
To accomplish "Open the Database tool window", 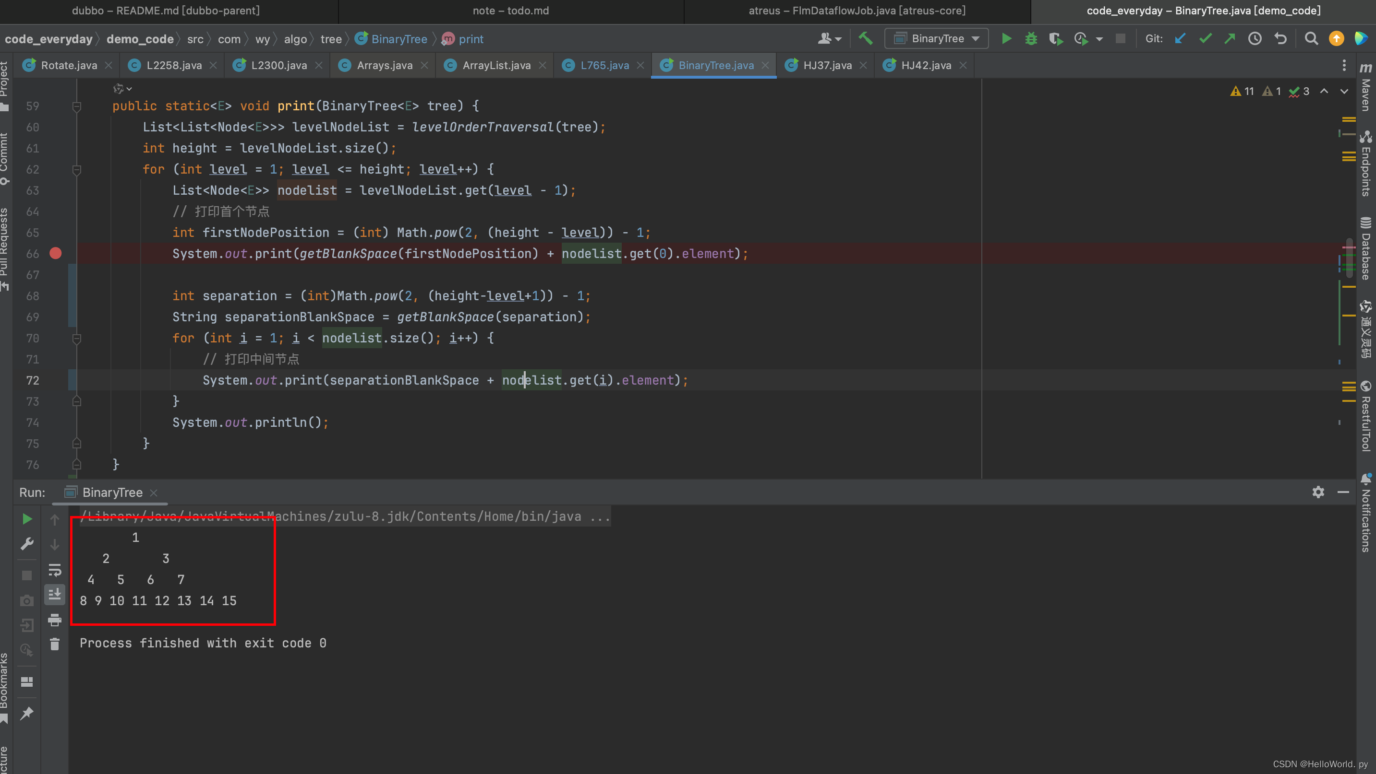I will [x=1366, y=249].
